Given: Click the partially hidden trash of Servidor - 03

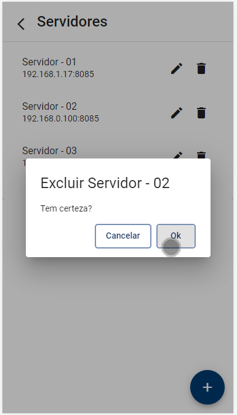Looking at the screenshot, I should click(x=201, y=155).
